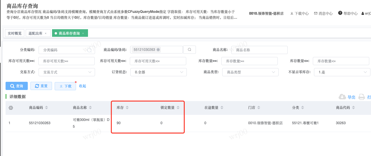The width and height of the screenshot is (371, 156).
Task: Click the cloud export icon
Action: 342,97
